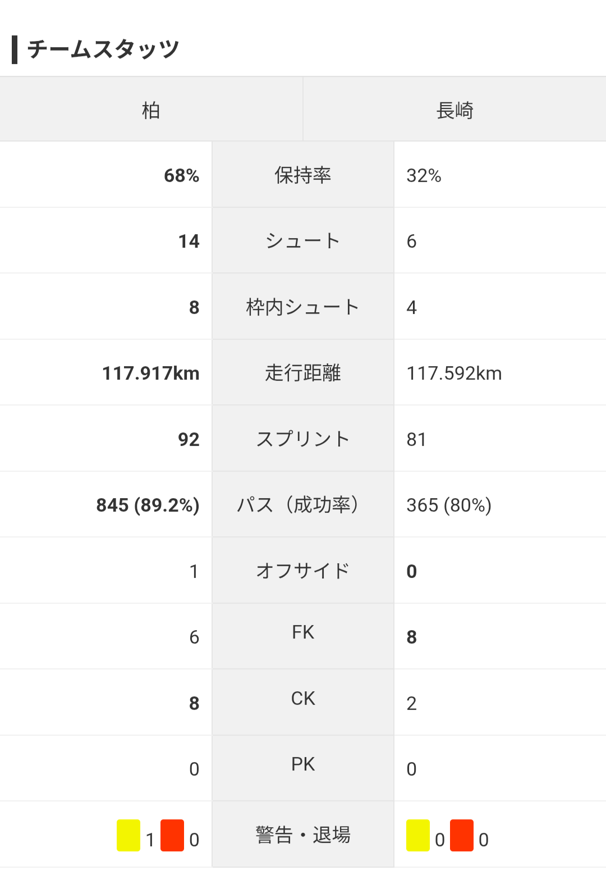
Task: Click the 枠内シュート row label
Action: click(x=303, y=307)
